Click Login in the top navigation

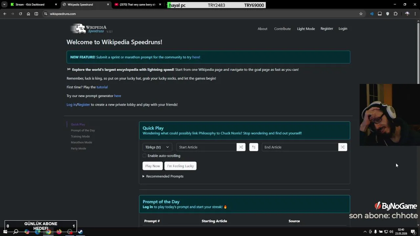tap(343, 29)
